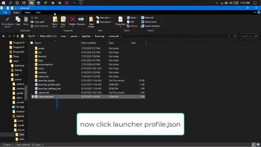261x147 pixels.
Task: Click Roaming in the address breadcrumb
Action: point(100,36)
